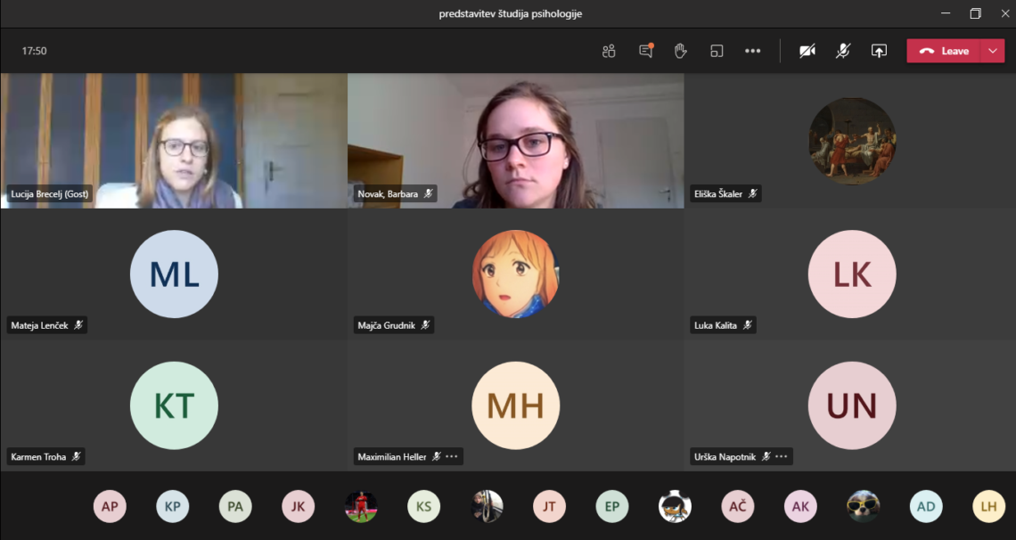Open the share content tray
The height and width of the screenshot is (540, 1016).
879,51
